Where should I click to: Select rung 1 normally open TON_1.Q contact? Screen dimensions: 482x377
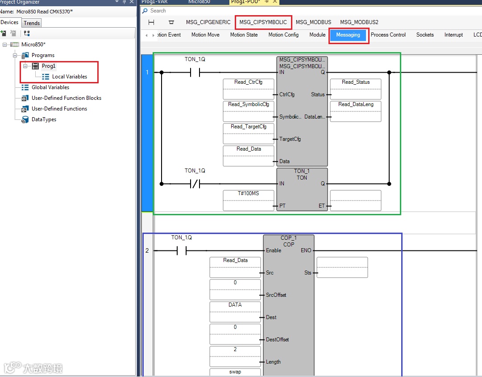pyautogui.click(x=195, y=73)
